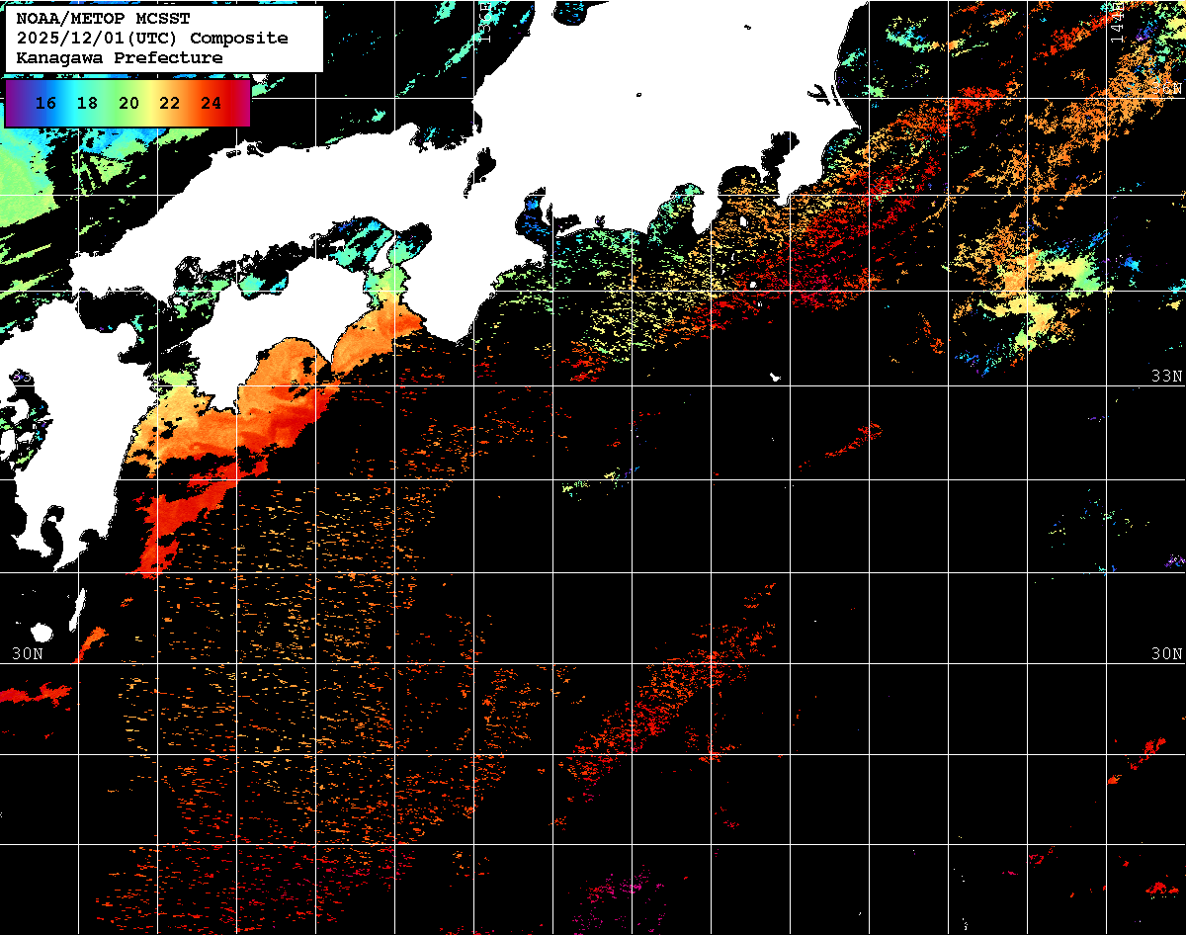Select the 2025/12/01(UTC) Composite date label
The height and width of the screenshot is (935, 1186).
point(152,39)
